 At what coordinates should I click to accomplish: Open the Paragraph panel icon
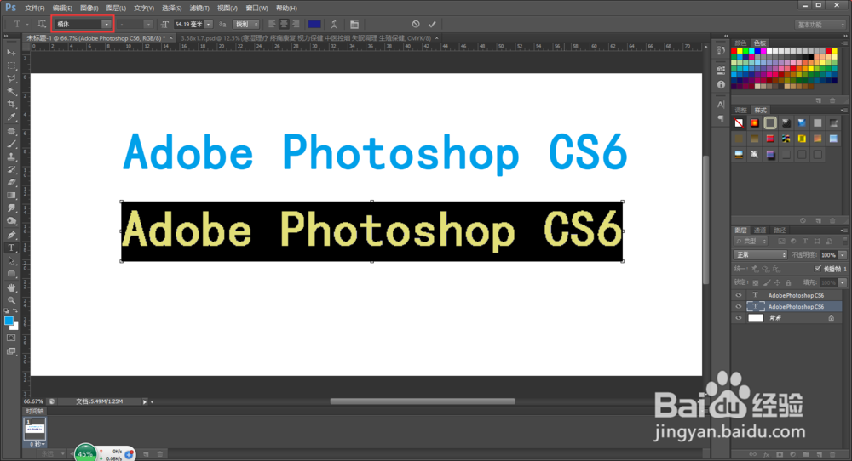point(721,117)
